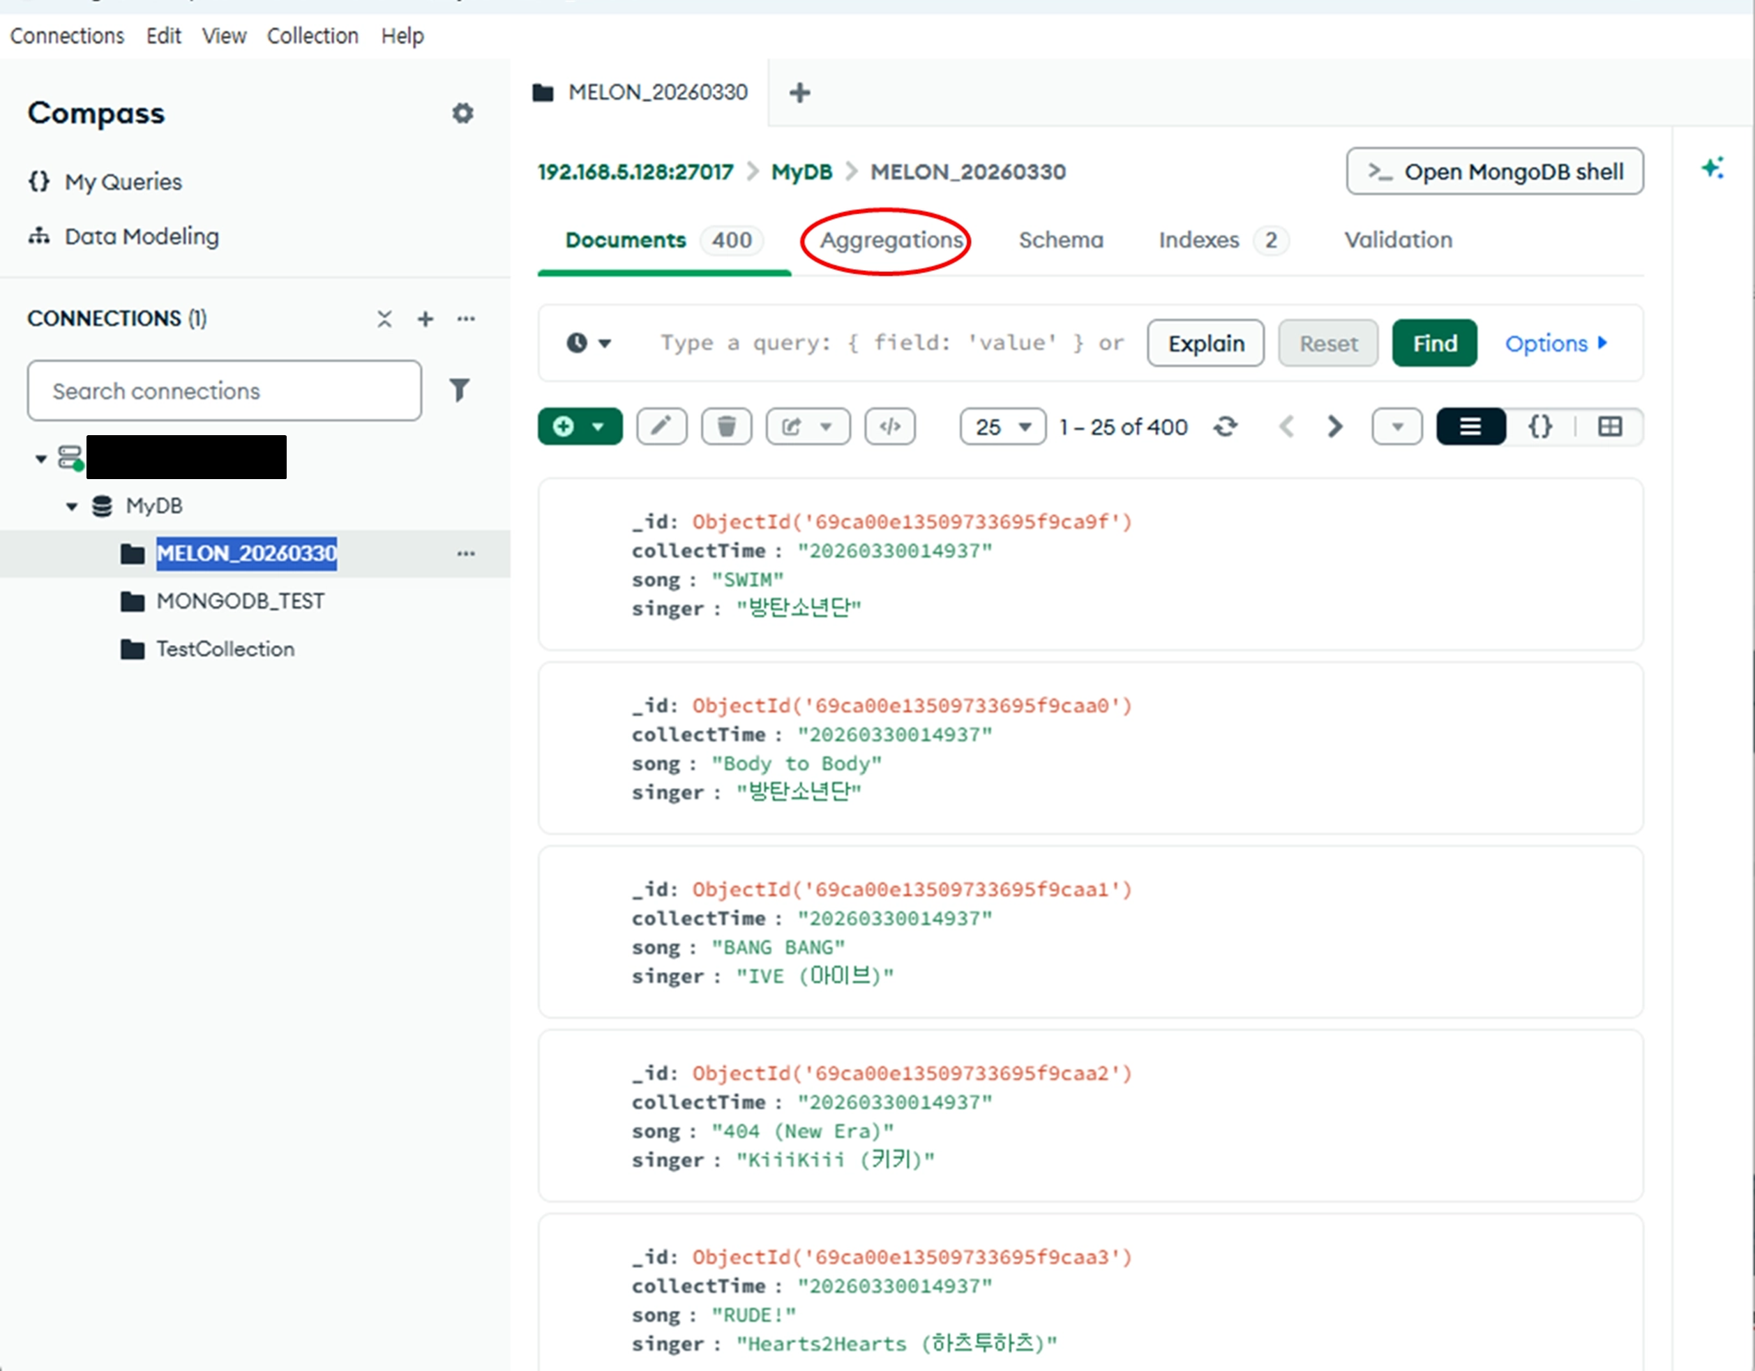
Task: Collapse the MyDB database tree node
Action: pyautogui.click(x=72, y=506)
